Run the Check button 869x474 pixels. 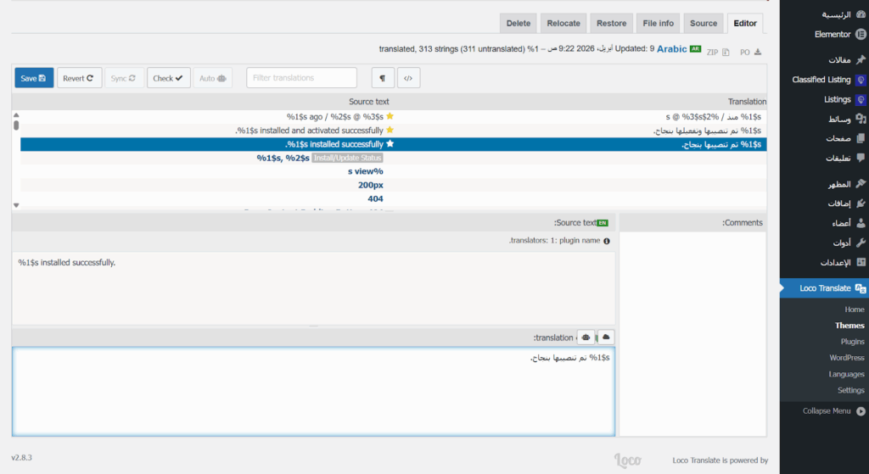click(x=168, y=78)
